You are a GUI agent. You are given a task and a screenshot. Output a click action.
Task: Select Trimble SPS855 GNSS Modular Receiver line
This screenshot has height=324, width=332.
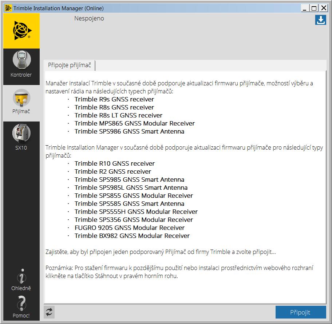tap(134, 196)
